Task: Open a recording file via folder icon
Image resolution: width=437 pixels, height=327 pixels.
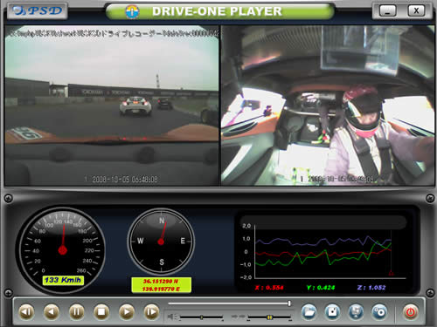Action: tap(309, 312)
